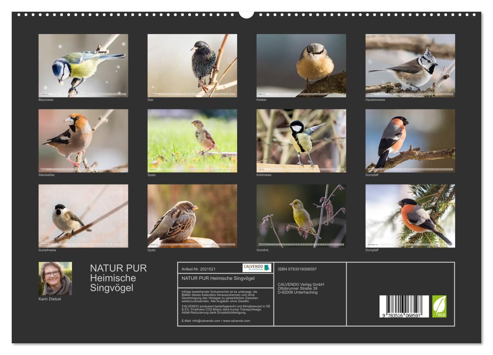This screenshot has height=355, width=493.
Task: Select the Spatz photo on green grass
Action: pos(192,140)
